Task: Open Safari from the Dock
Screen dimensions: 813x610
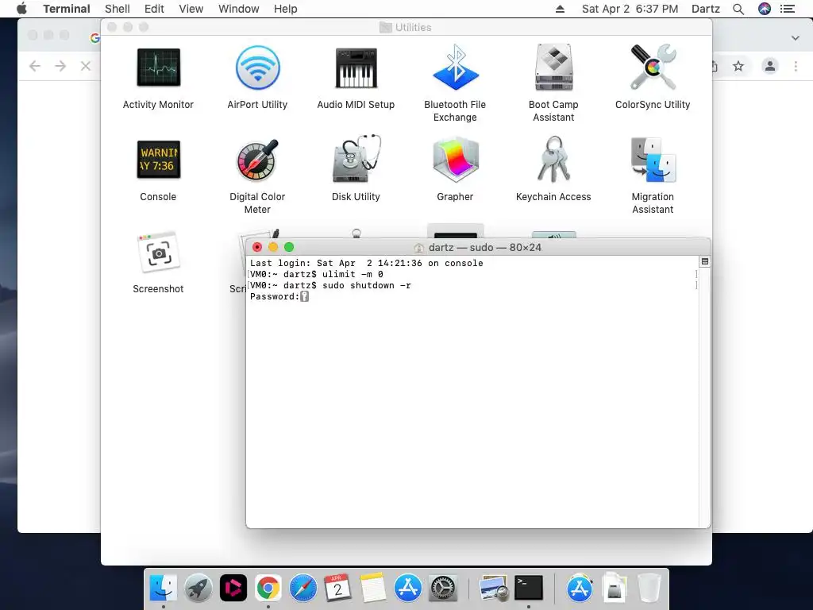Action: point(302,588)
